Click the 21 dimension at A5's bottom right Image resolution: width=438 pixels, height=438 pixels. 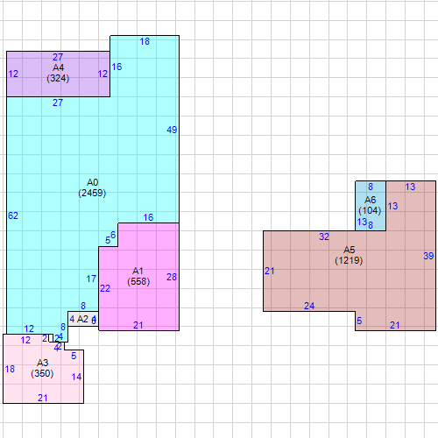(x=395, y=325)
